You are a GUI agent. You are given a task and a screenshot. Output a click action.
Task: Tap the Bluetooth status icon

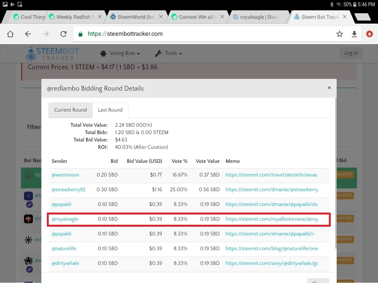332,4
